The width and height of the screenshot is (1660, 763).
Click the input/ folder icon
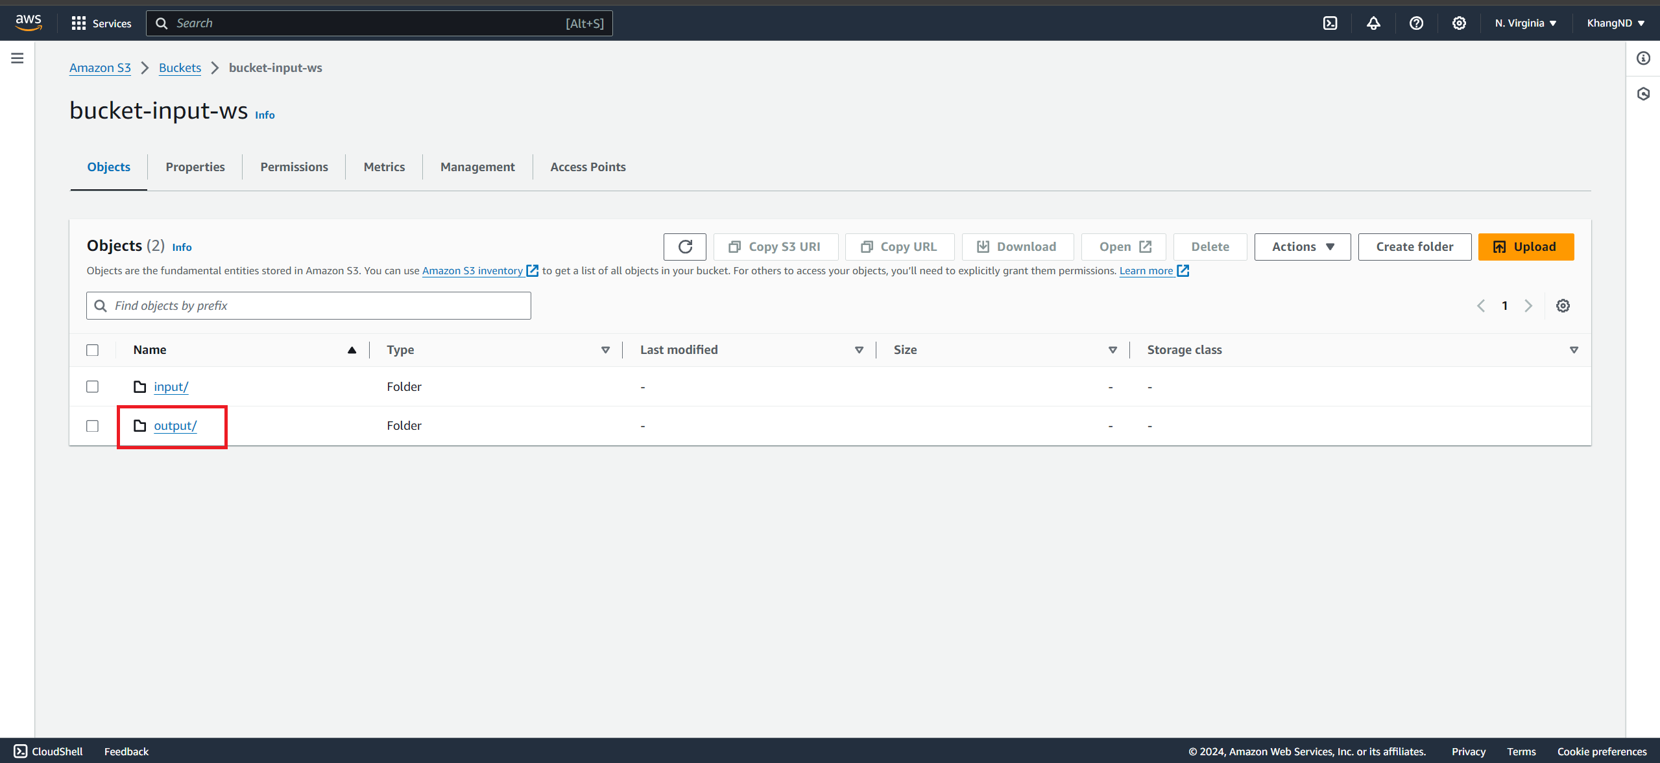pos(139,387)
